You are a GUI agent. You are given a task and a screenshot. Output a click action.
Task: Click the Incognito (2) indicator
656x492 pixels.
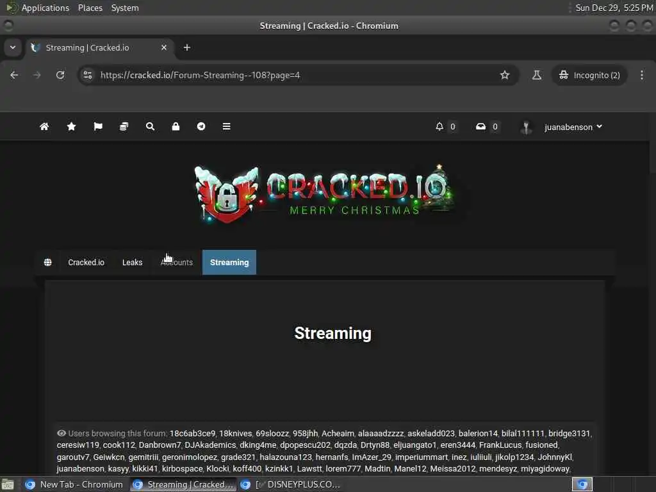[589, 75]
